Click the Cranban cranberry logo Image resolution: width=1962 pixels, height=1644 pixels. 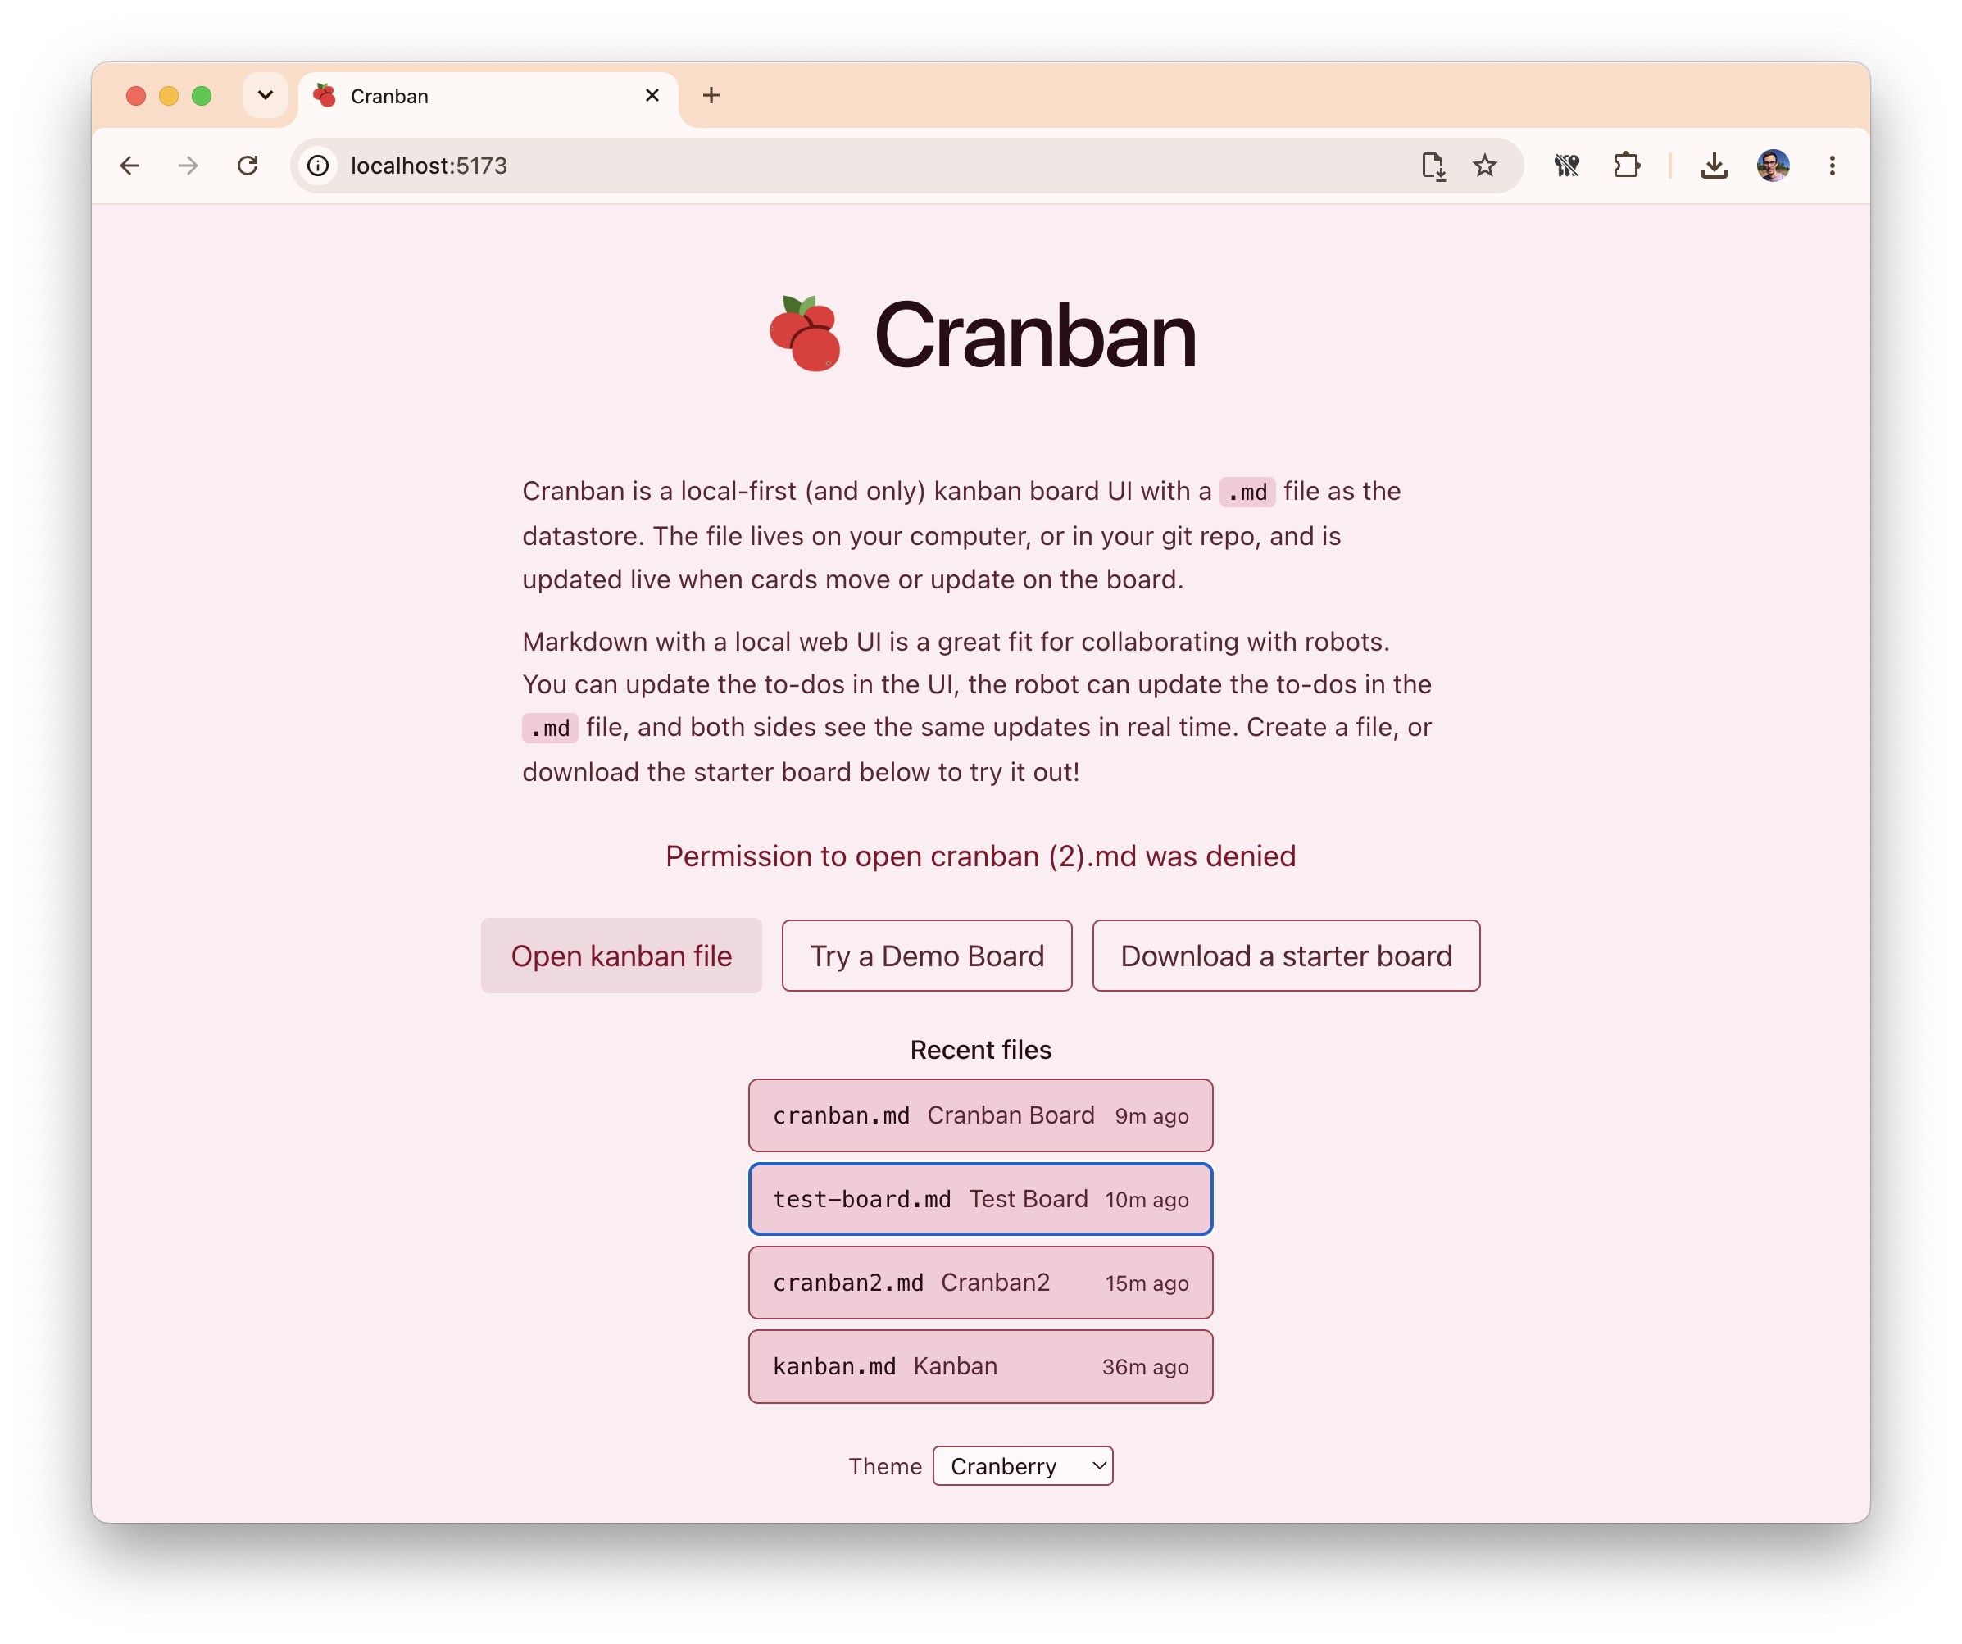805,334
